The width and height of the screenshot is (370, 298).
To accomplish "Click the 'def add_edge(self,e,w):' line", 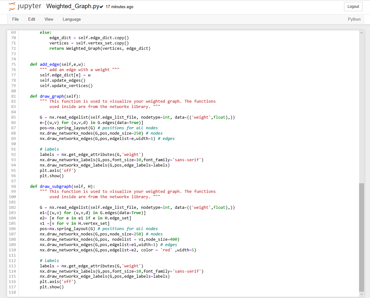I will point(58,64).
